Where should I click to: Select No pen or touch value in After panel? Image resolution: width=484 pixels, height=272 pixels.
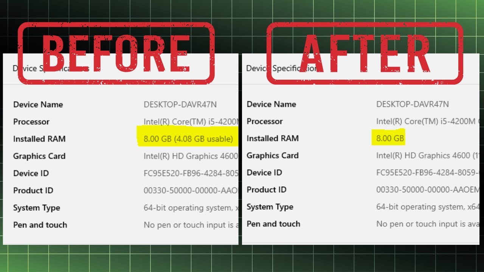(x=428, y=224)
